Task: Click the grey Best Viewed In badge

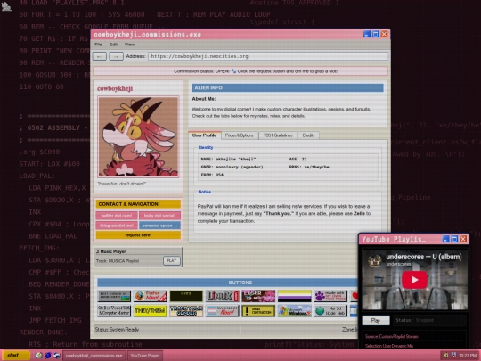Action: coord(114,296)
